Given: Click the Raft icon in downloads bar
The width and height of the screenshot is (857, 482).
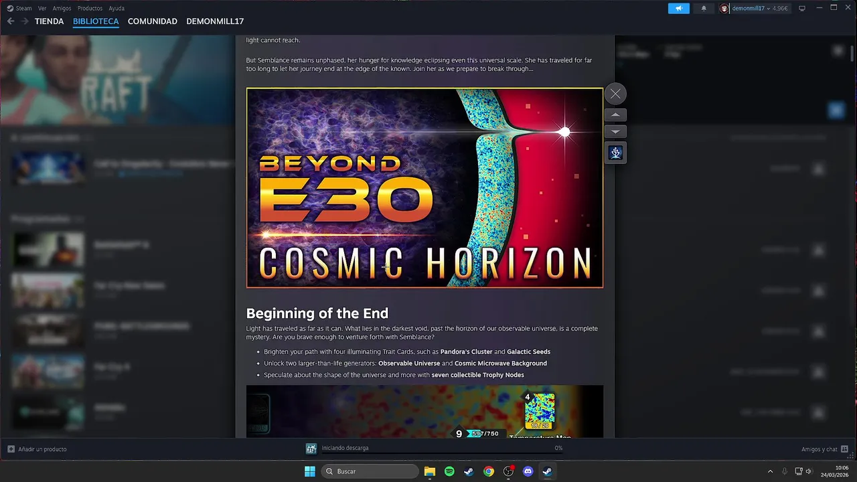Looking at the screenshot, I should coord(311,449).
